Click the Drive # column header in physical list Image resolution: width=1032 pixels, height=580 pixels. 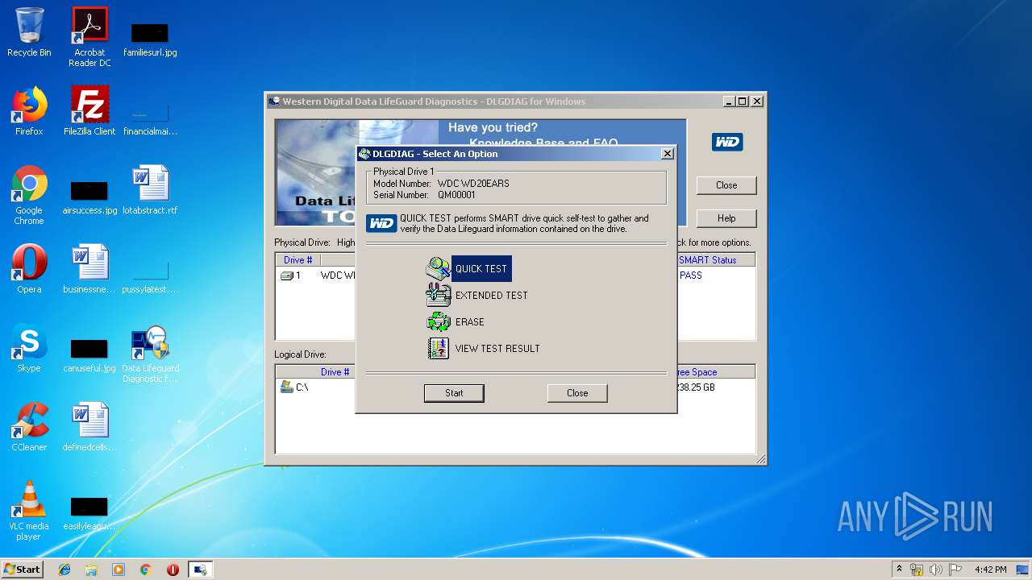tap(298, 260)
